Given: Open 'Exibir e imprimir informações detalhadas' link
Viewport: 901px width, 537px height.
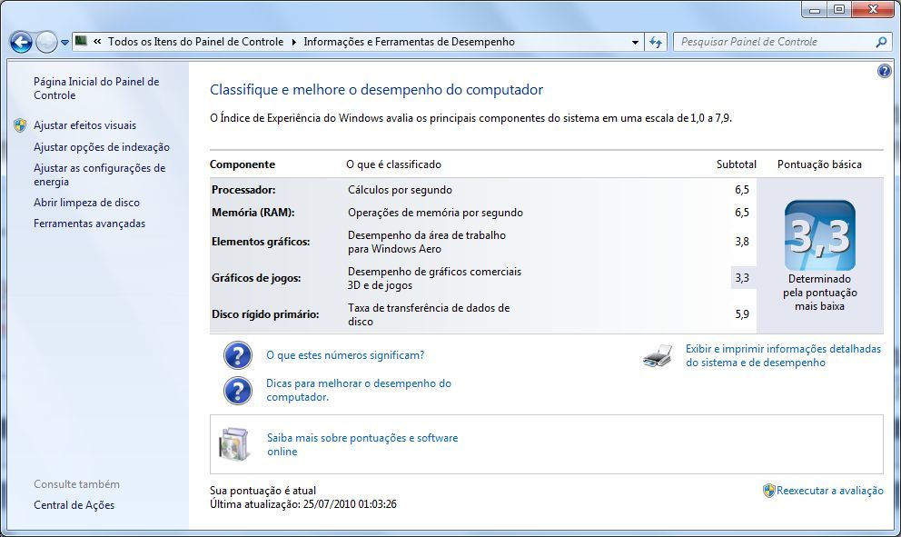Looking at the screenshot, I should pos(783,356).
